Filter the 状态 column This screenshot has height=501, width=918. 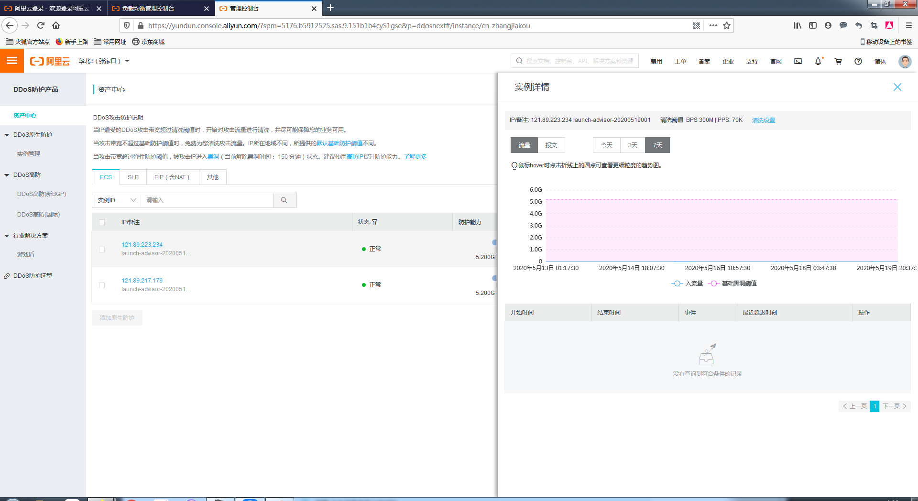pyautogui.click(x=375, y=222)
